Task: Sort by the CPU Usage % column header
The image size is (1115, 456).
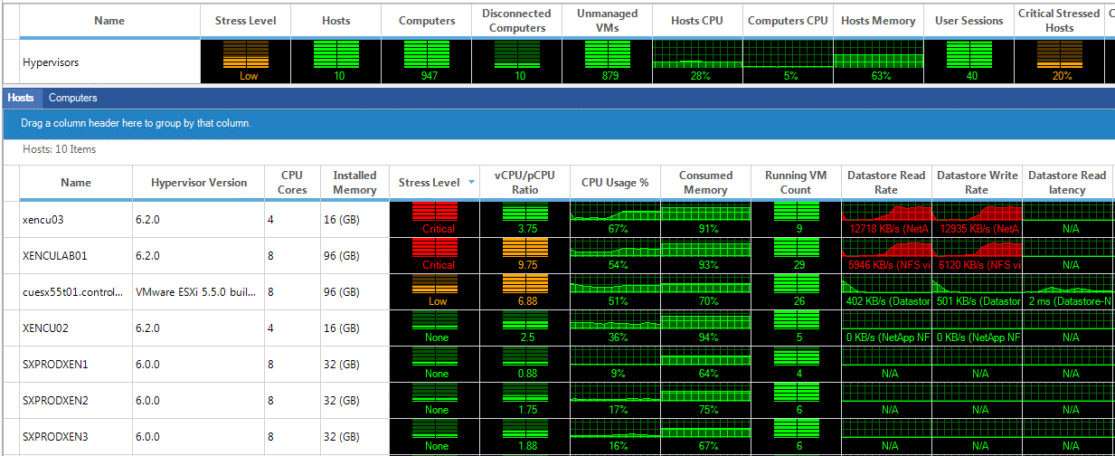Action: coord(615,183)
